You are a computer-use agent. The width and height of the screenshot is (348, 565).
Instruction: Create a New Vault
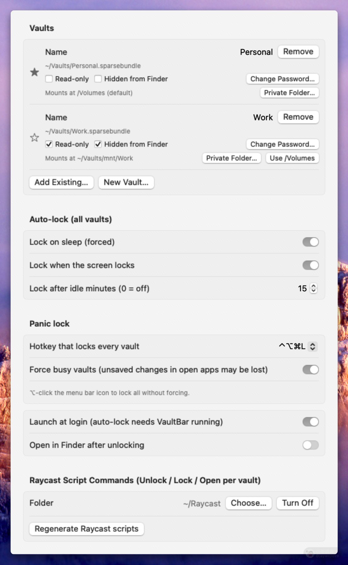[126, 182]
